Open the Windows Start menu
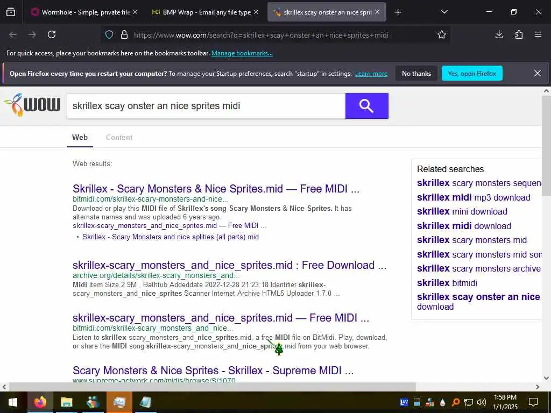 [13, 402]
